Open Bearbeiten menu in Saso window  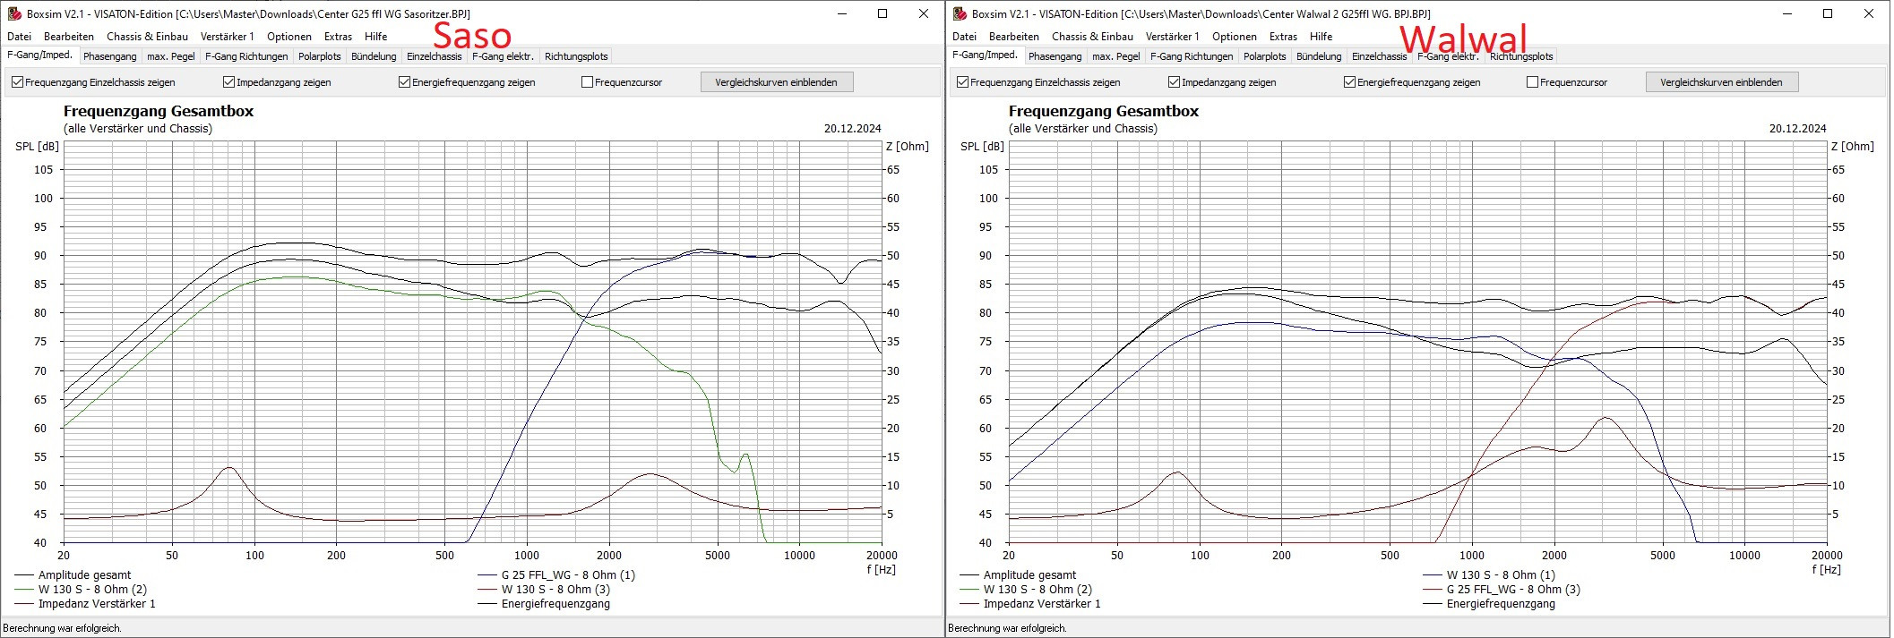click(69, 37)
